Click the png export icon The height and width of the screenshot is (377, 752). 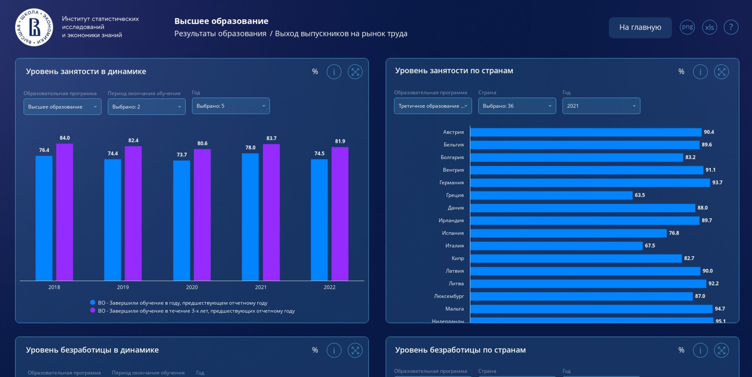tap(687, 27)
